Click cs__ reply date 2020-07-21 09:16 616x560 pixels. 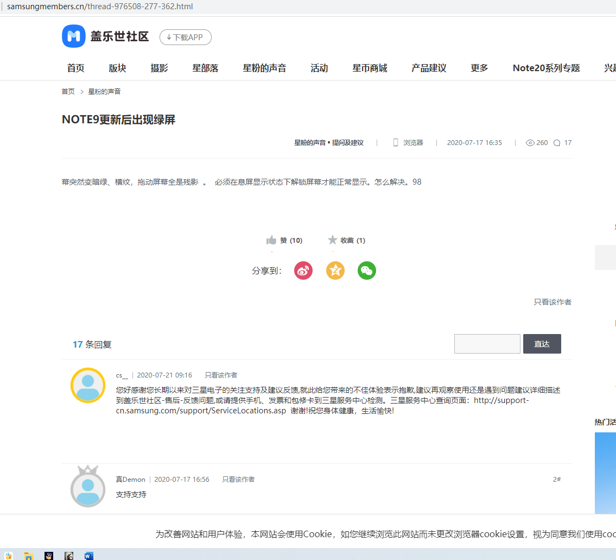coord(164,375)
